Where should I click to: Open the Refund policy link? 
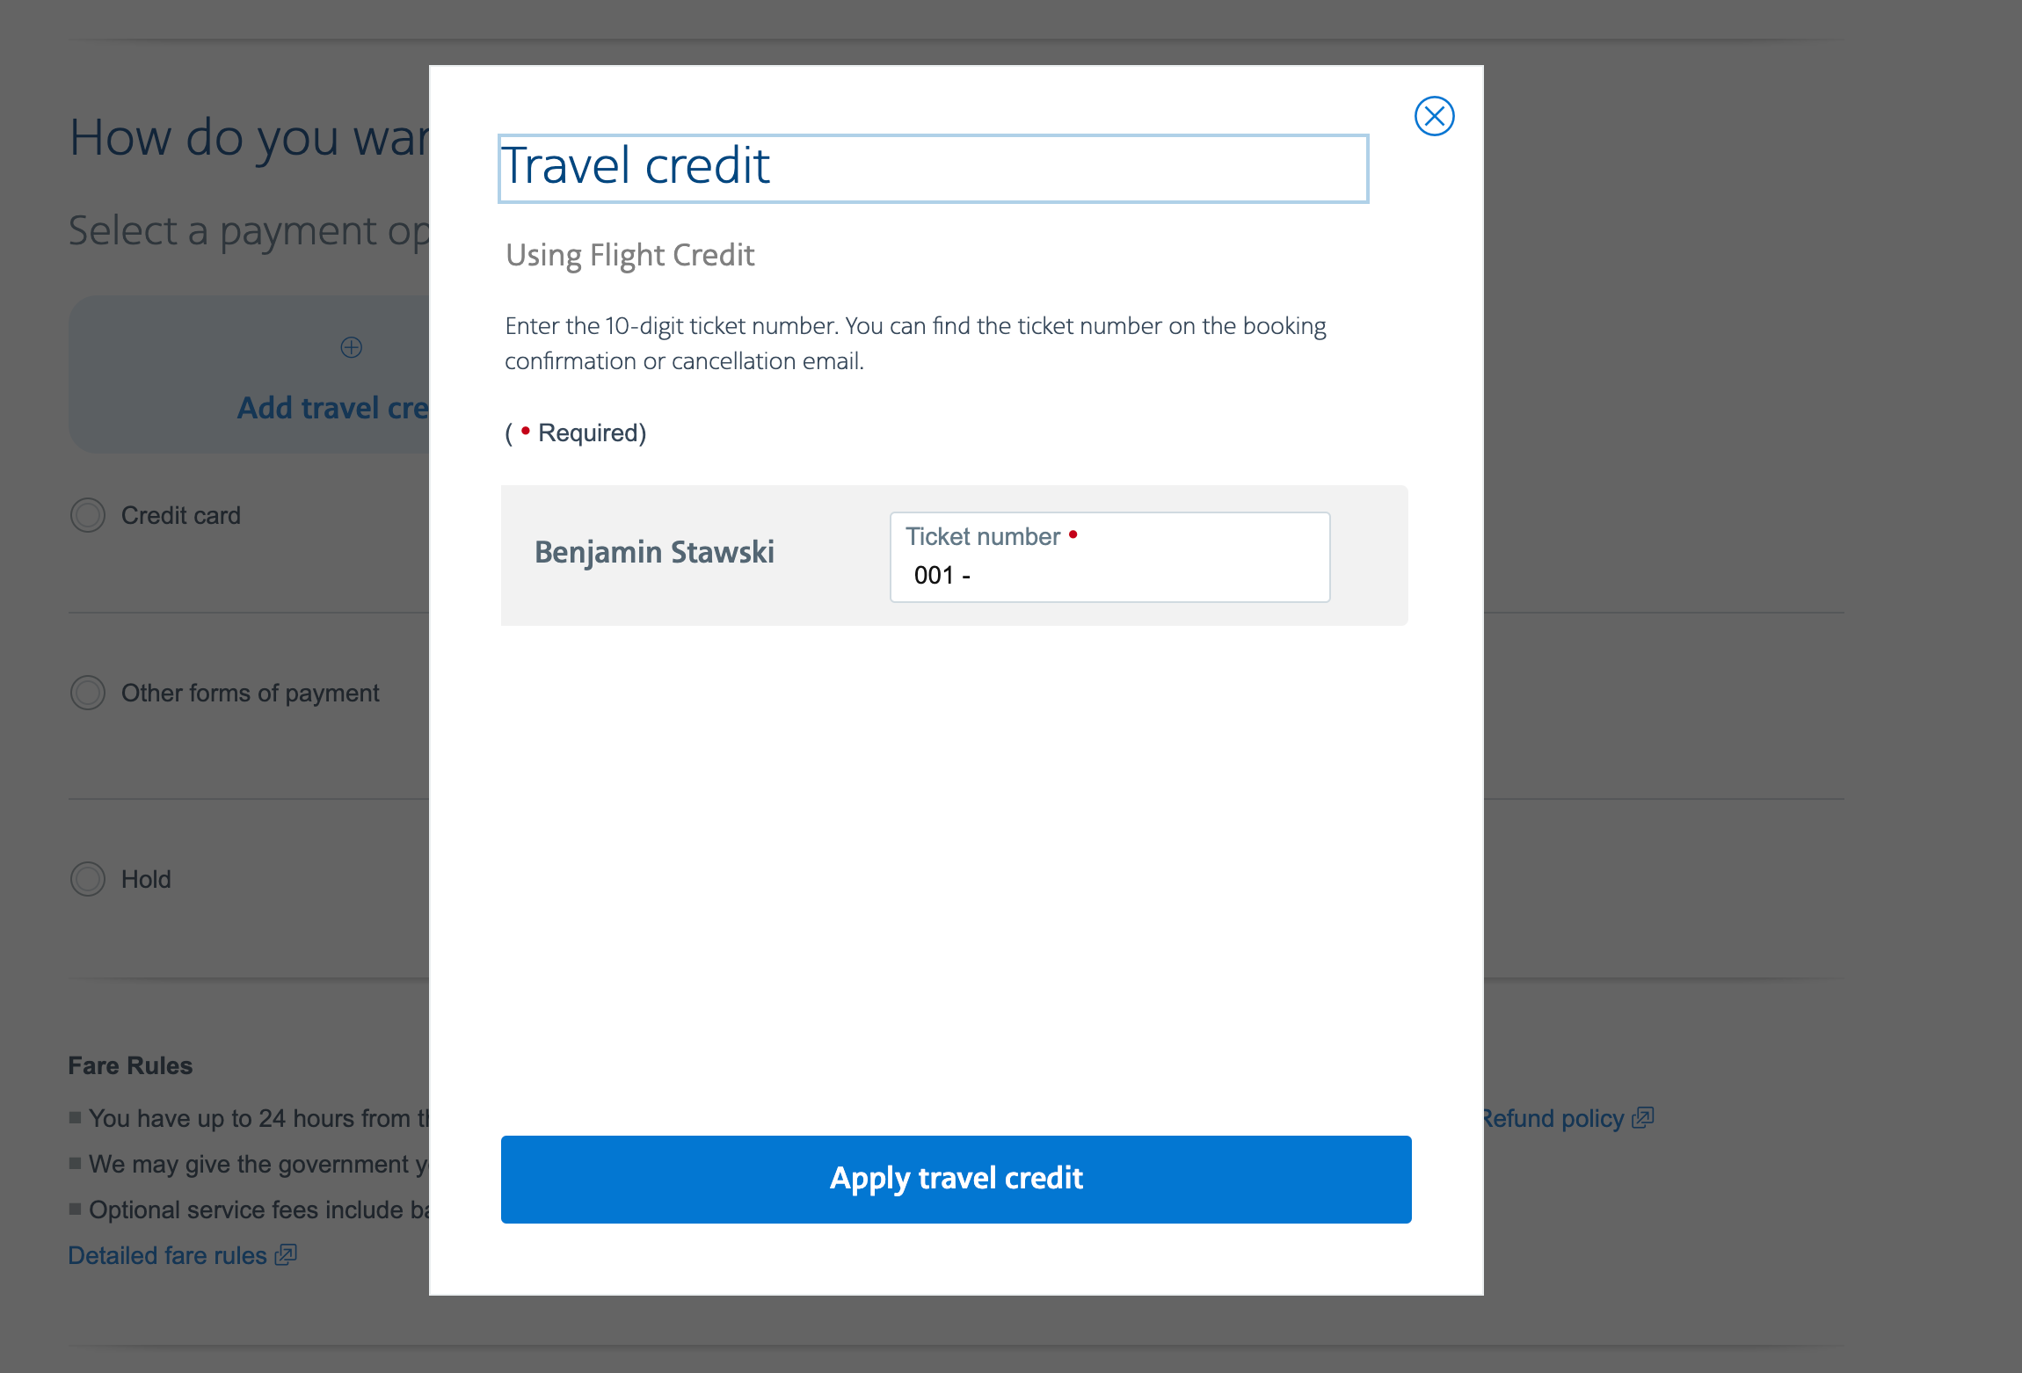[x=1553, y=1118]
